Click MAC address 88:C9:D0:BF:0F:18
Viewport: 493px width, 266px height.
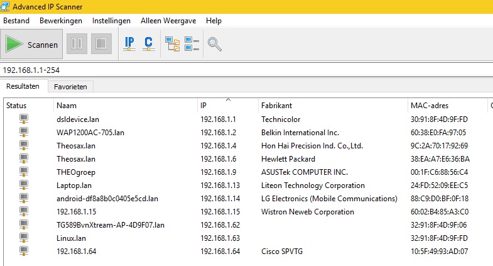(439, 199)
